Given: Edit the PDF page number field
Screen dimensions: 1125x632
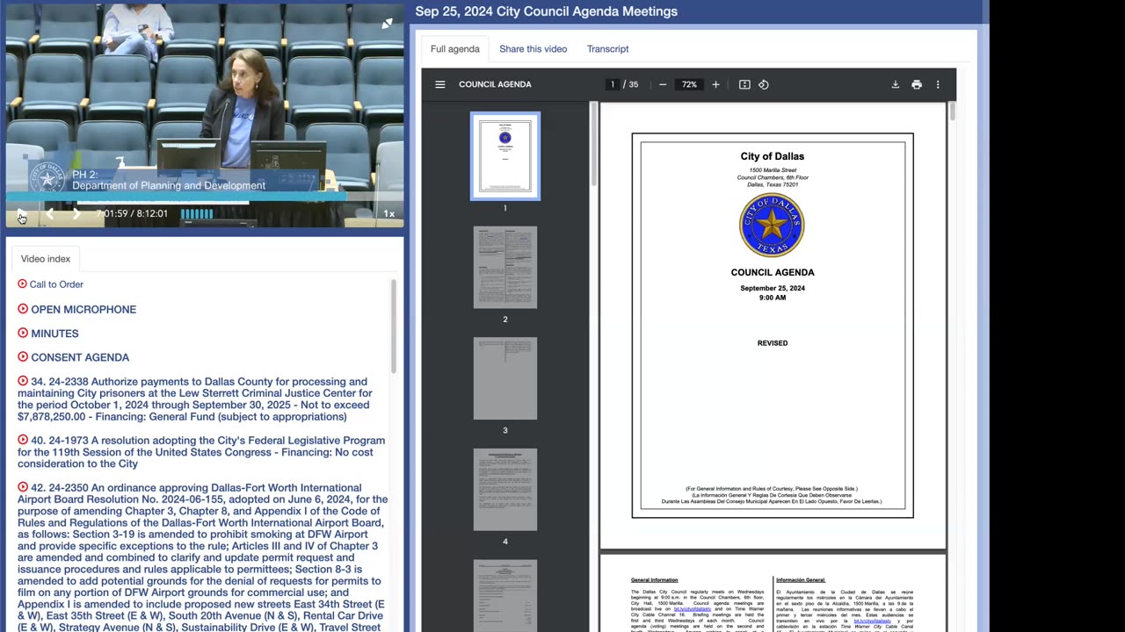Looking at the screenshot, I should [613, 84].
